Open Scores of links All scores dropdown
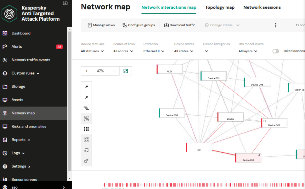 coord(123,51)
